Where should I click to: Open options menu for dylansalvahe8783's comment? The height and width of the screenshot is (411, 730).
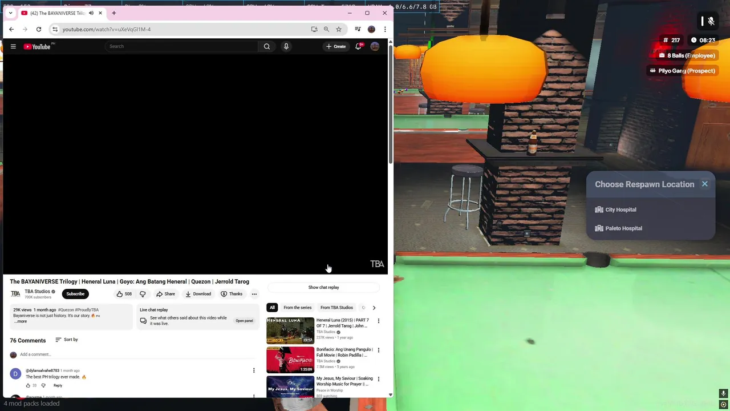point(254,370)
